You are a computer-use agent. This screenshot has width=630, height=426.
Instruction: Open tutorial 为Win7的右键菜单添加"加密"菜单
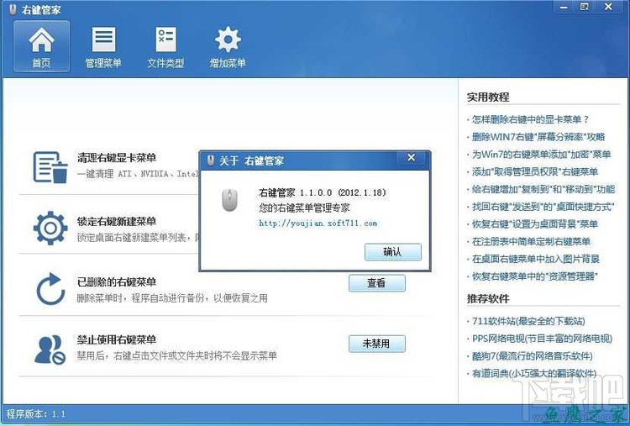tap(541, 155)
